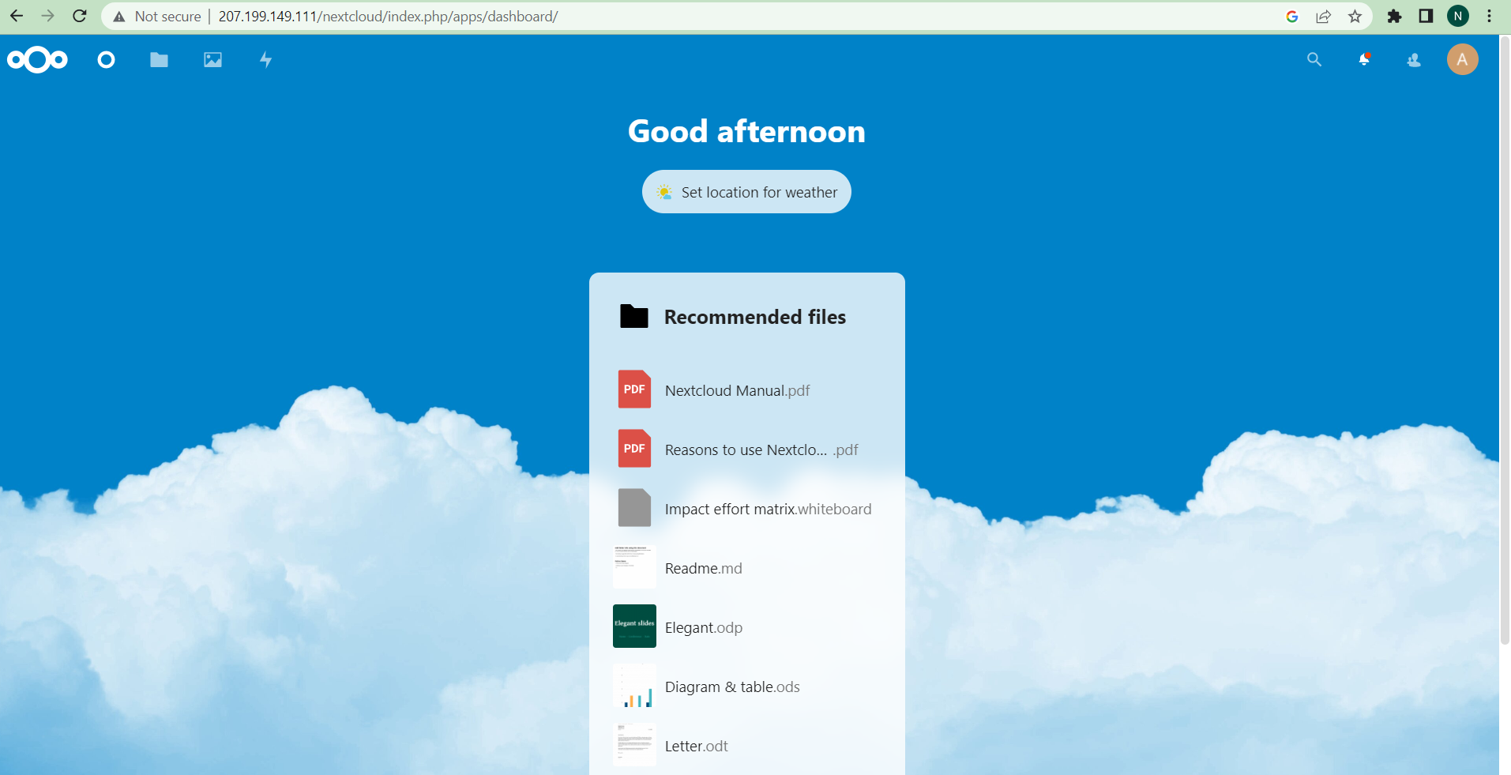Screen dimensions: 1511x775
Task: Open the Photos app icon
Action: (x=212, y=59)
